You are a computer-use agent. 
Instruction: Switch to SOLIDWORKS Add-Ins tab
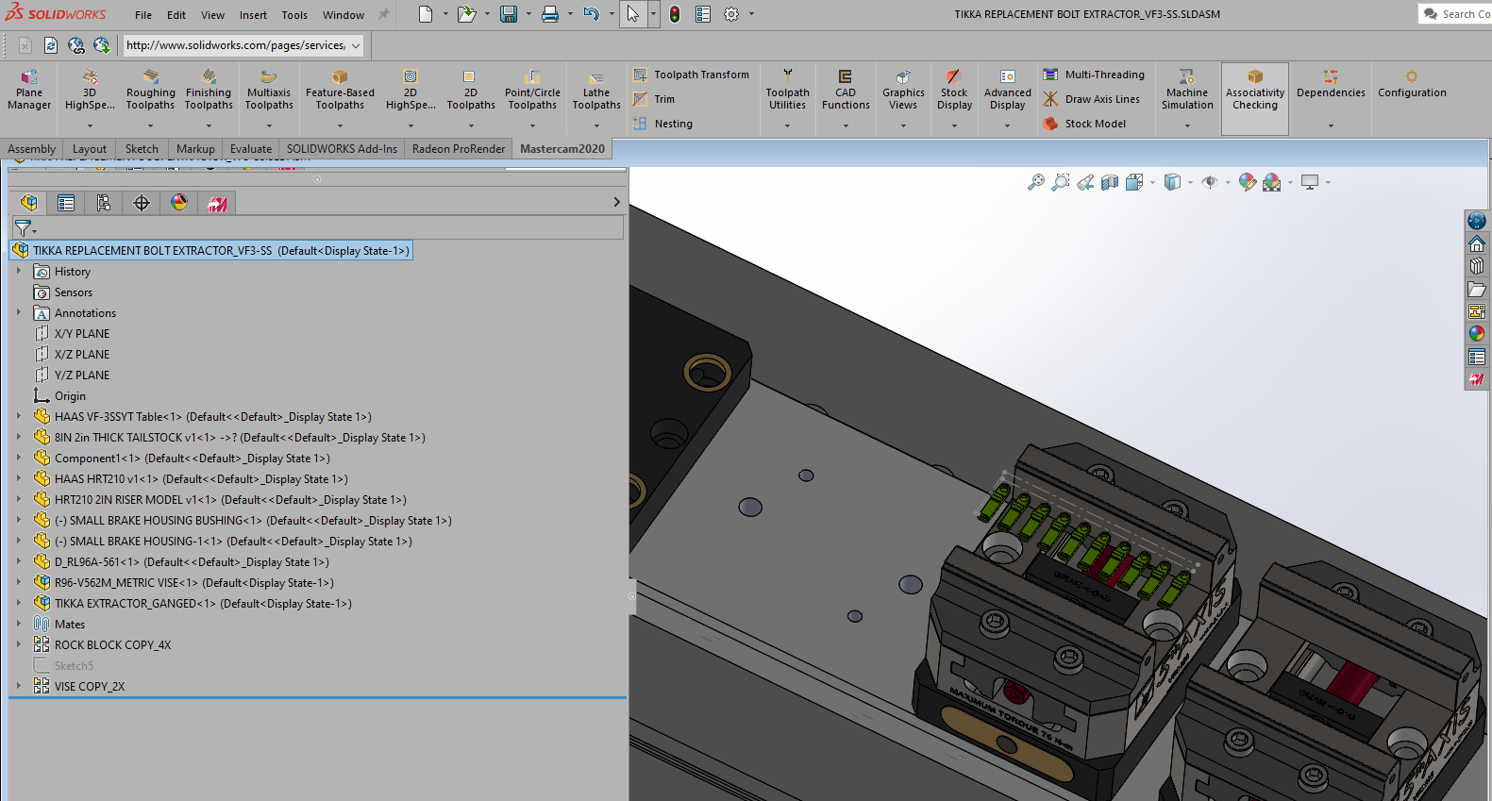342,149
